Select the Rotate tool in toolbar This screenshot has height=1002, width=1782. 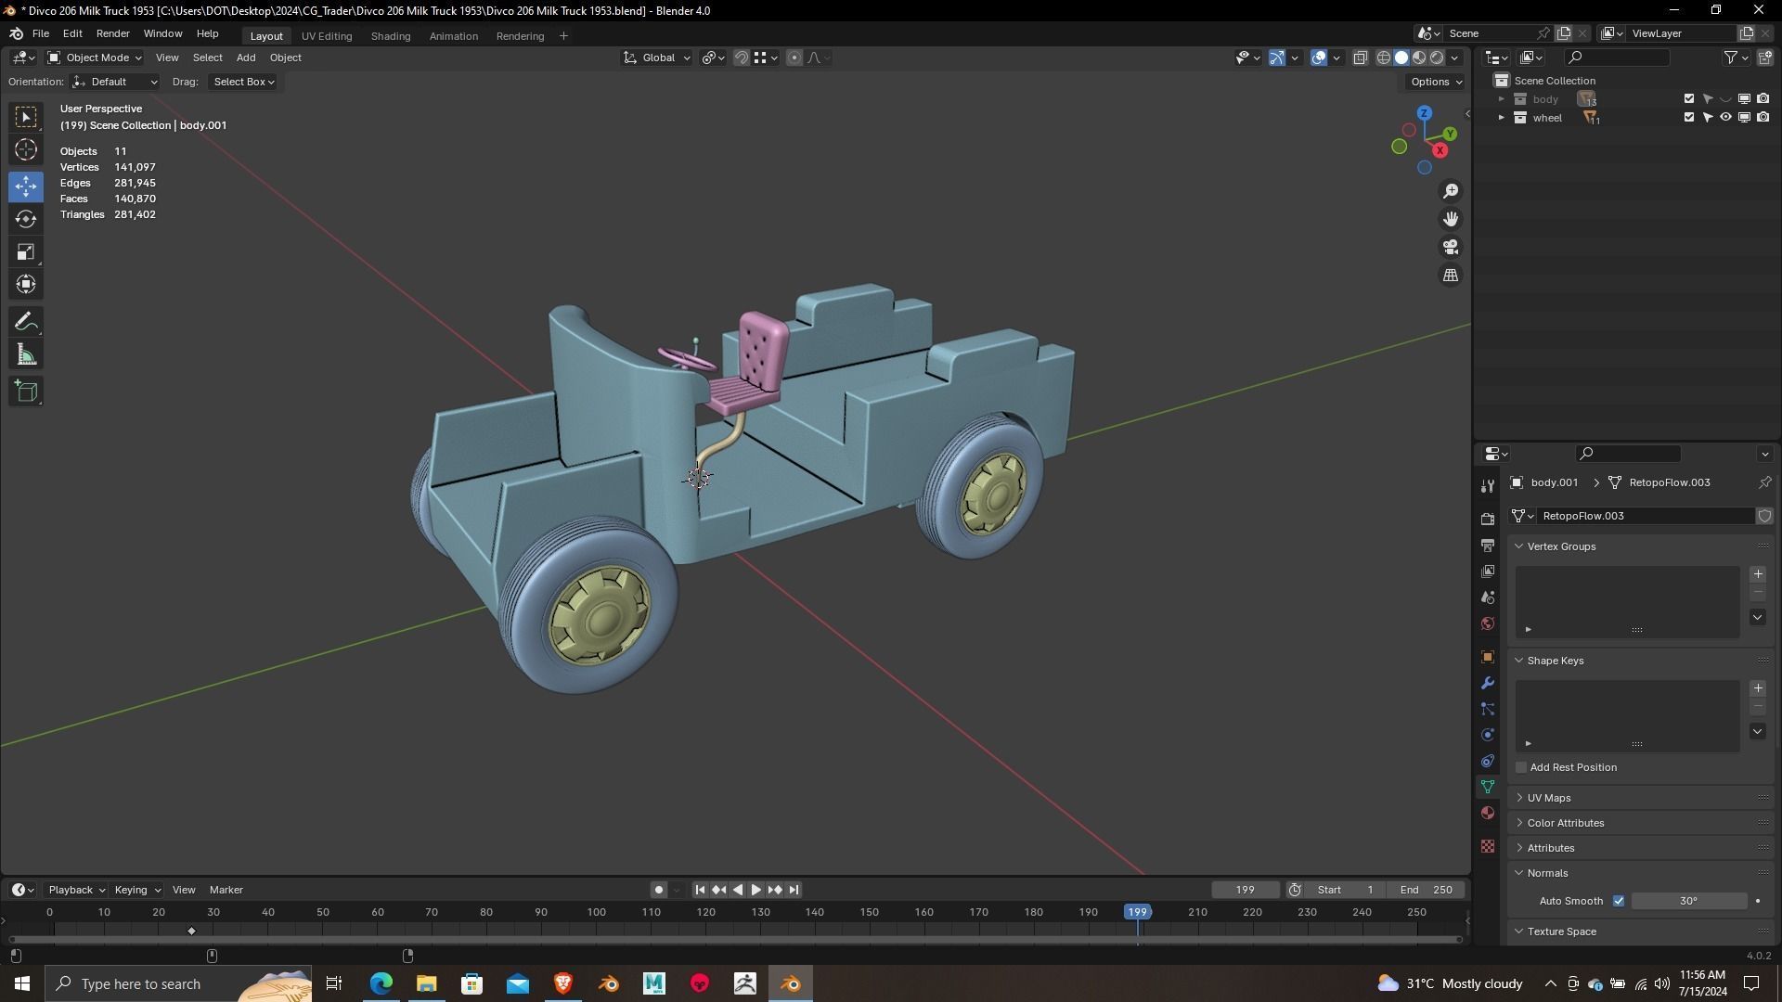click(26, 219)
